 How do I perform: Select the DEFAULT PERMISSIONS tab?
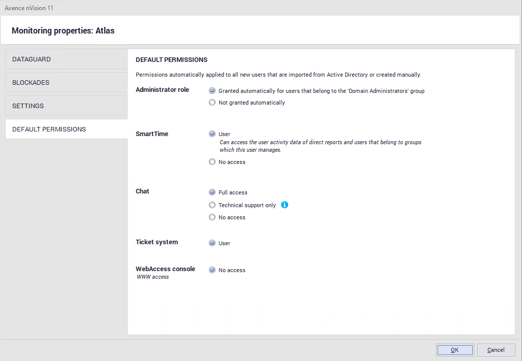point(66,129)
